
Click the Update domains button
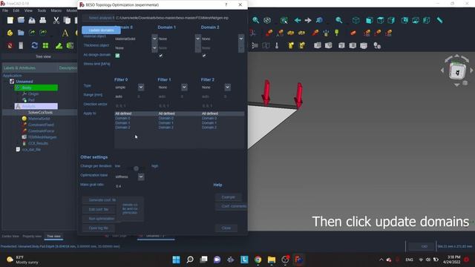[x=101, y=30]
